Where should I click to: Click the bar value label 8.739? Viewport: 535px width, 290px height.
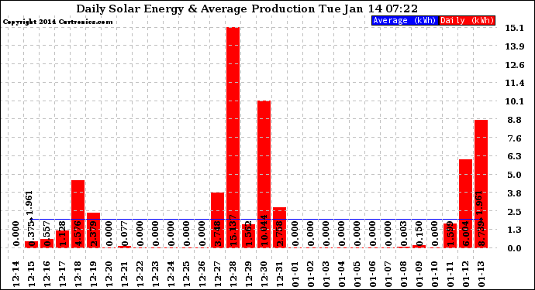click(481, 234)
